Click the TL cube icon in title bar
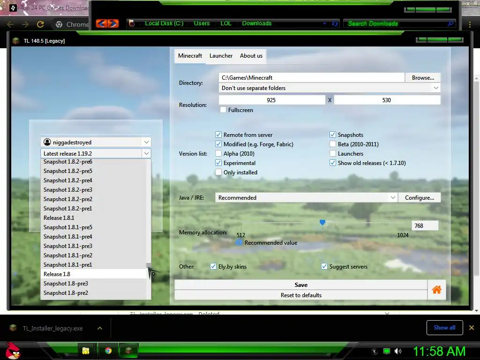 click(x=16, y=41)
